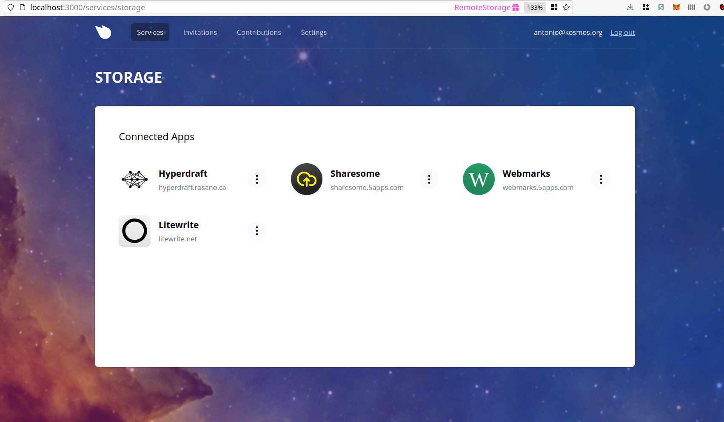Screen dimensions: 724x422
Task: Click the litewrite.net URL text
Action: tap(178, 239)
